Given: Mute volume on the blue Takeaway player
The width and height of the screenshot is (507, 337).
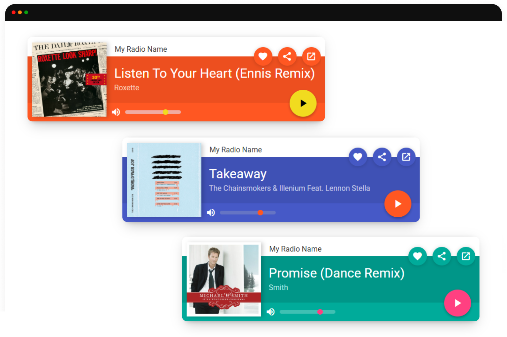Looking at the screenshot, I should 211,213.
